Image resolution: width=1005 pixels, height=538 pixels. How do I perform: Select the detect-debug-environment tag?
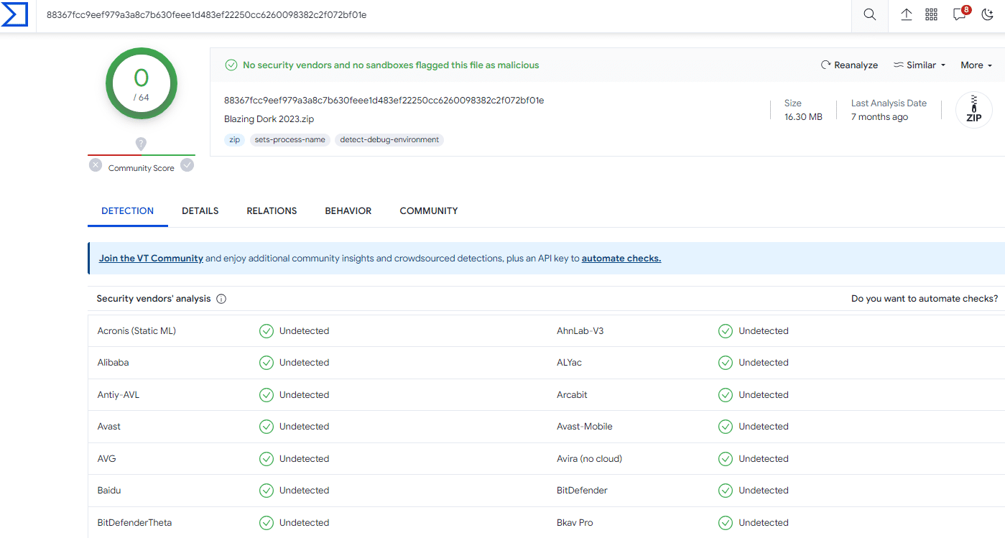(389, 140)
